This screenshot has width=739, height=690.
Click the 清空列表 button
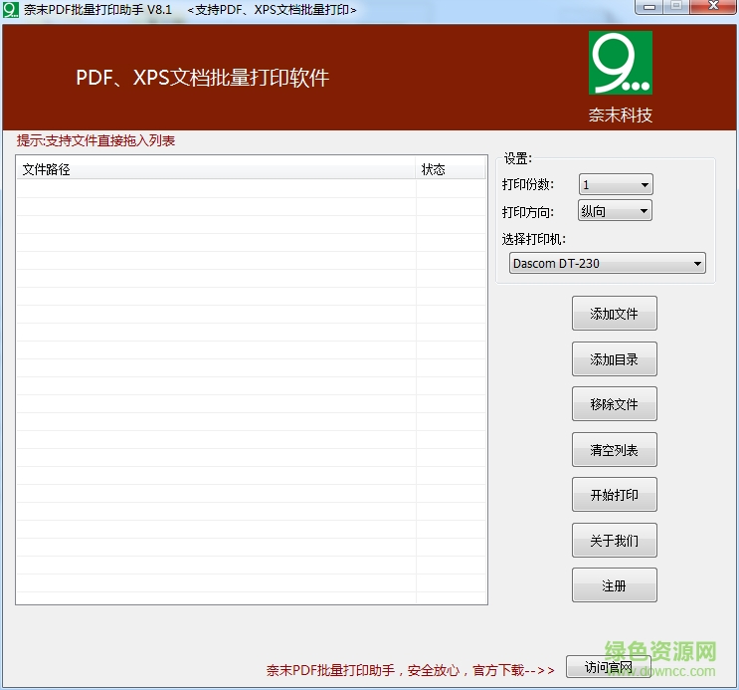click(x=614, y=450)
